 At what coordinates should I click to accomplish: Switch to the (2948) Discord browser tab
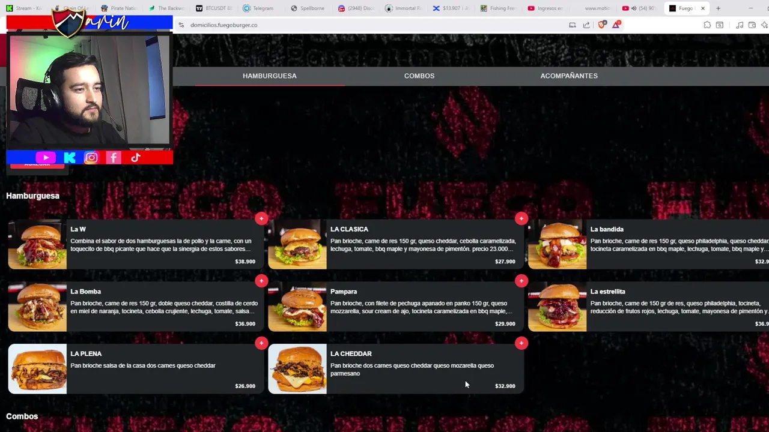(x=356, y=8)
